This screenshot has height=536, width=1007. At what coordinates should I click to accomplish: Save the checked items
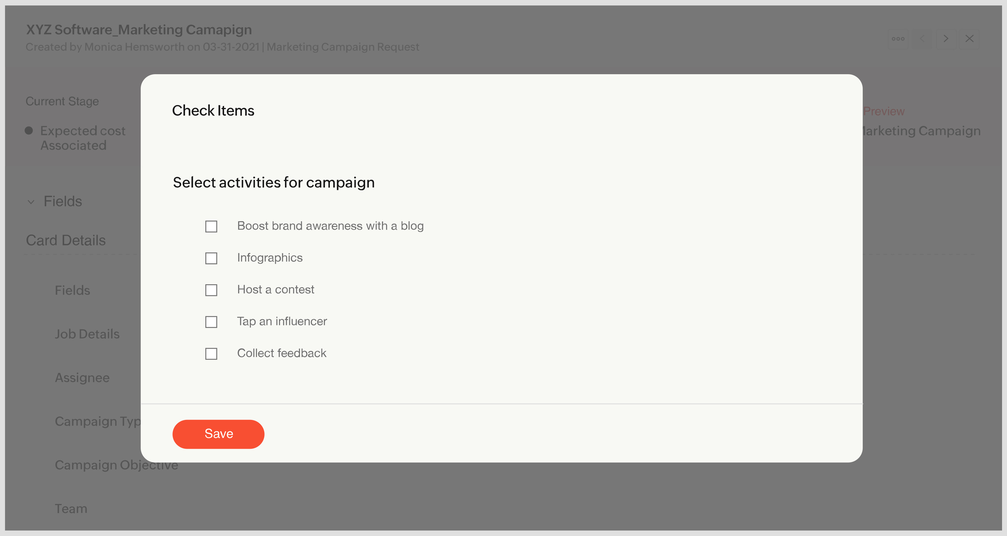(218, 434)
